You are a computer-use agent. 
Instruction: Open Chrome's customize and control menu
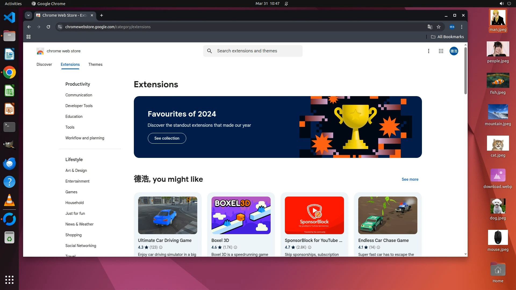[x=462, y=27]
